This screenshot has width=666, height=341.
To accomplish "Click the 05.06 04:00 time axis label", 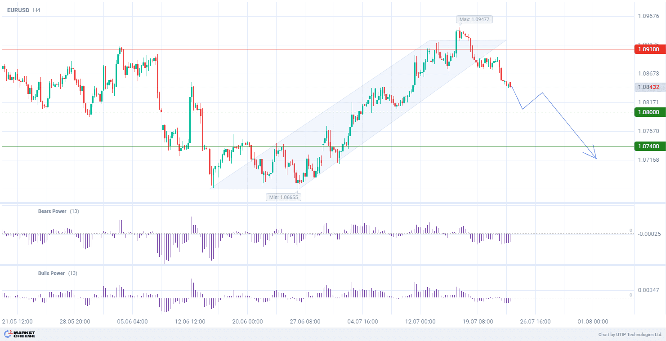I will [x=132, y=322].
